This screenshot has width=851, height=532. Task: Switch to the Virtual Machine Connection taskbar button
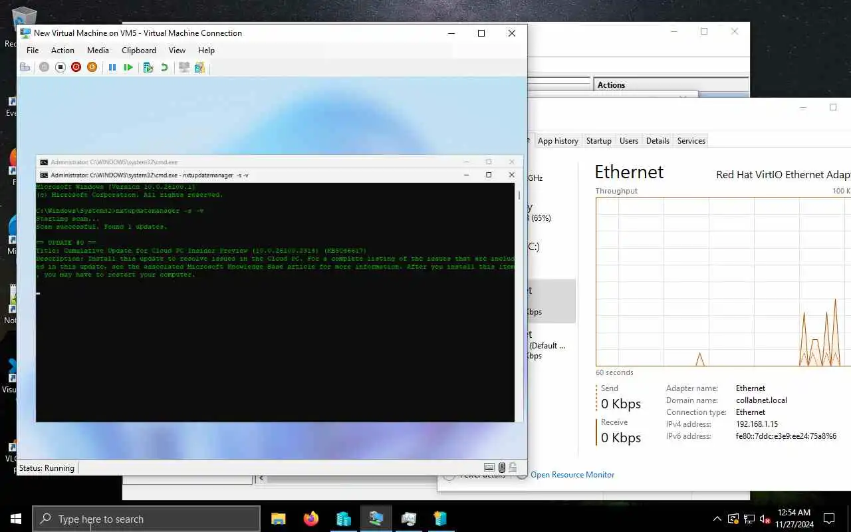(x=376, y=519)
